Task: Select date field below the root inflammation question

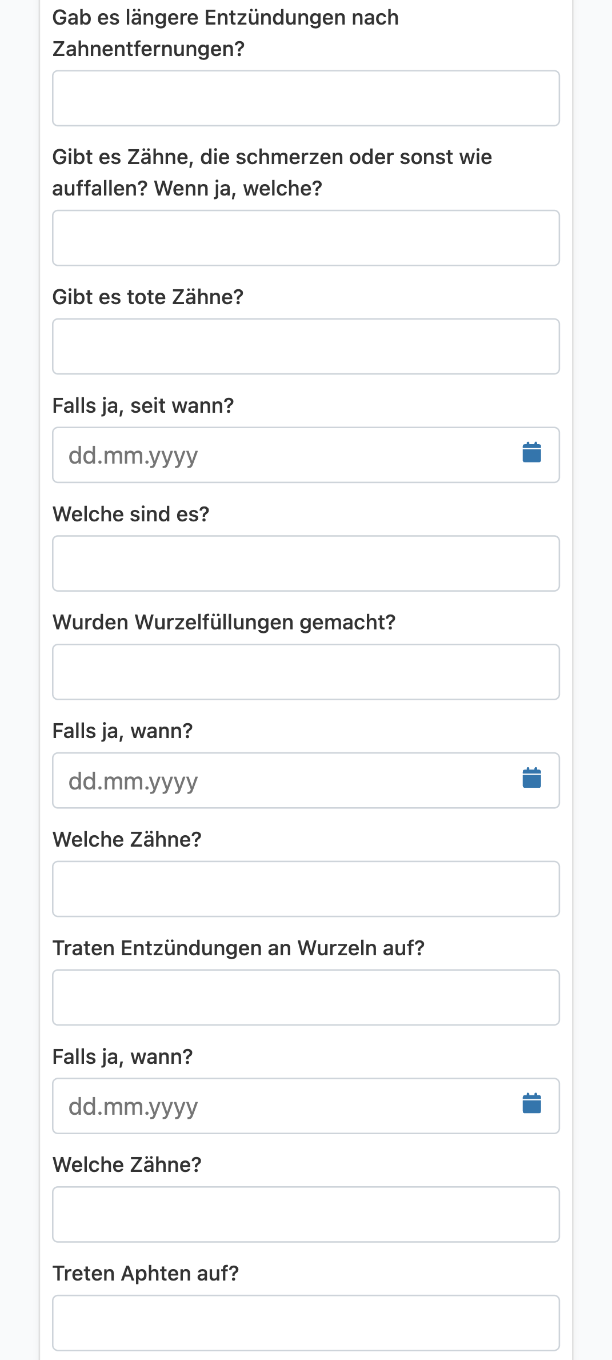Action: pos(306,1106)
